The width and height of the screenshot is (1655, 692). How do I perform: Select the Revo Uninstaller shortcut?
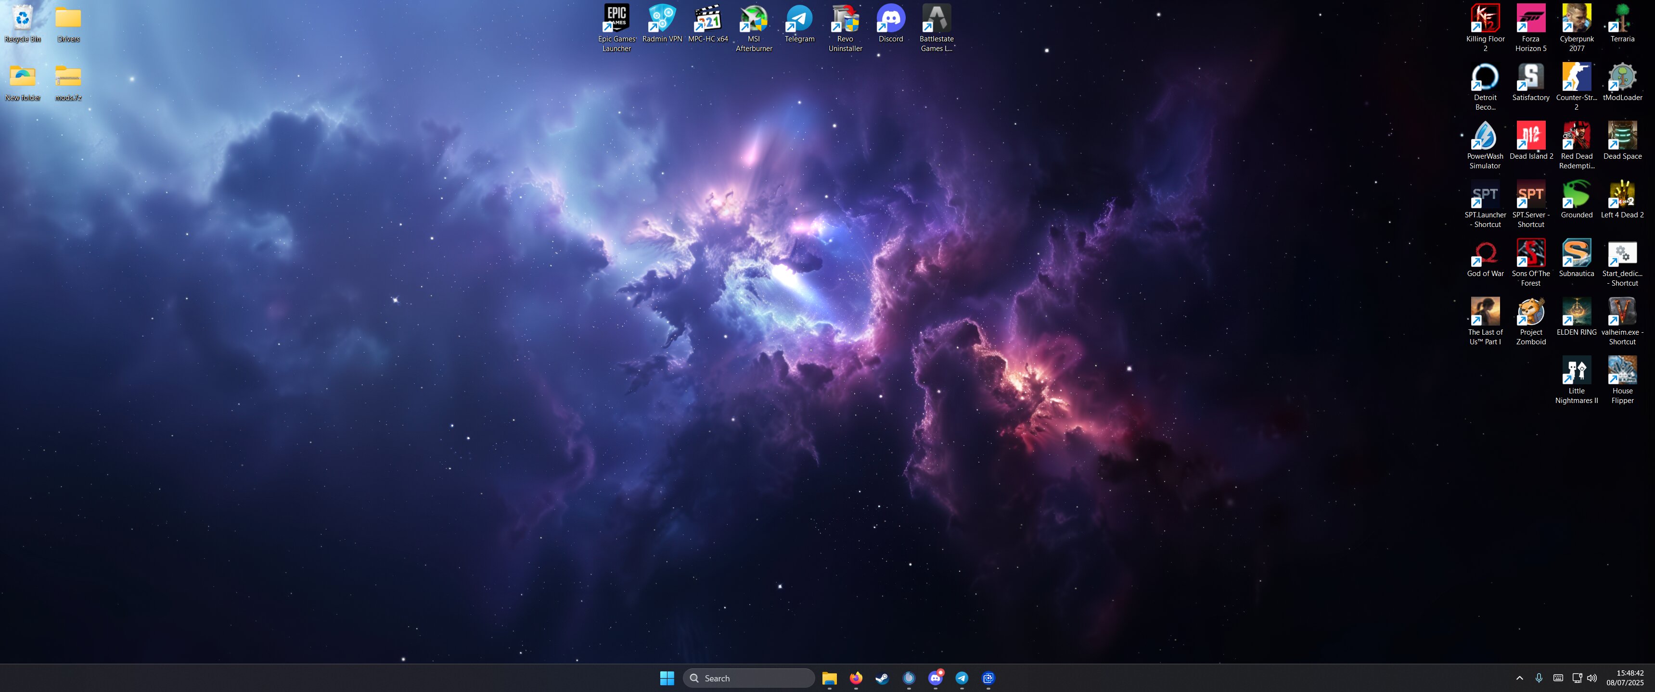(845, 27)
